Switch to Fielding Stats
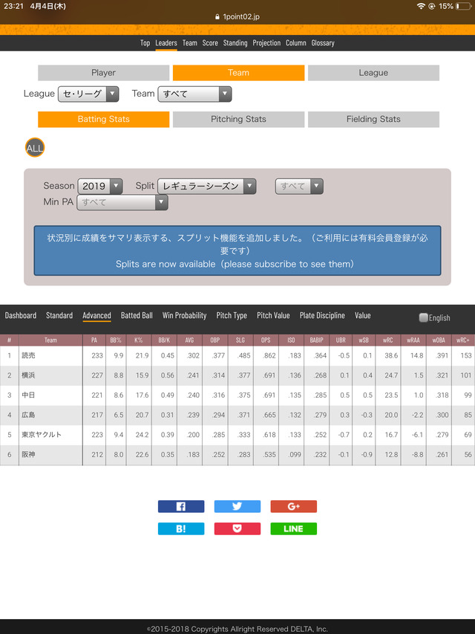The height and width of the screenshot is (634, 475). tap(373, 119)
